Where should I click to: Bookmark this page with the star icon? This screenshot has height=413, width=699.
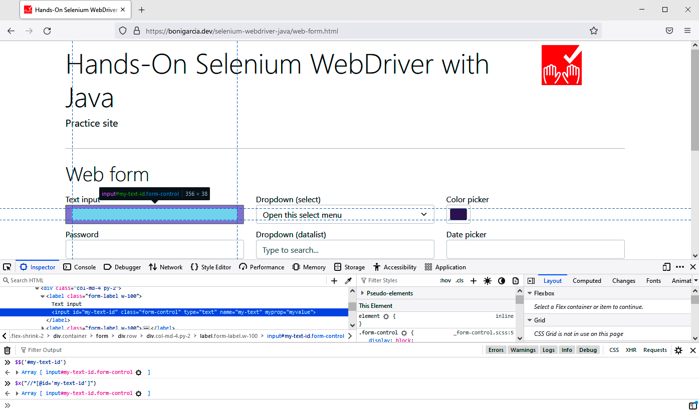point(594,31)
